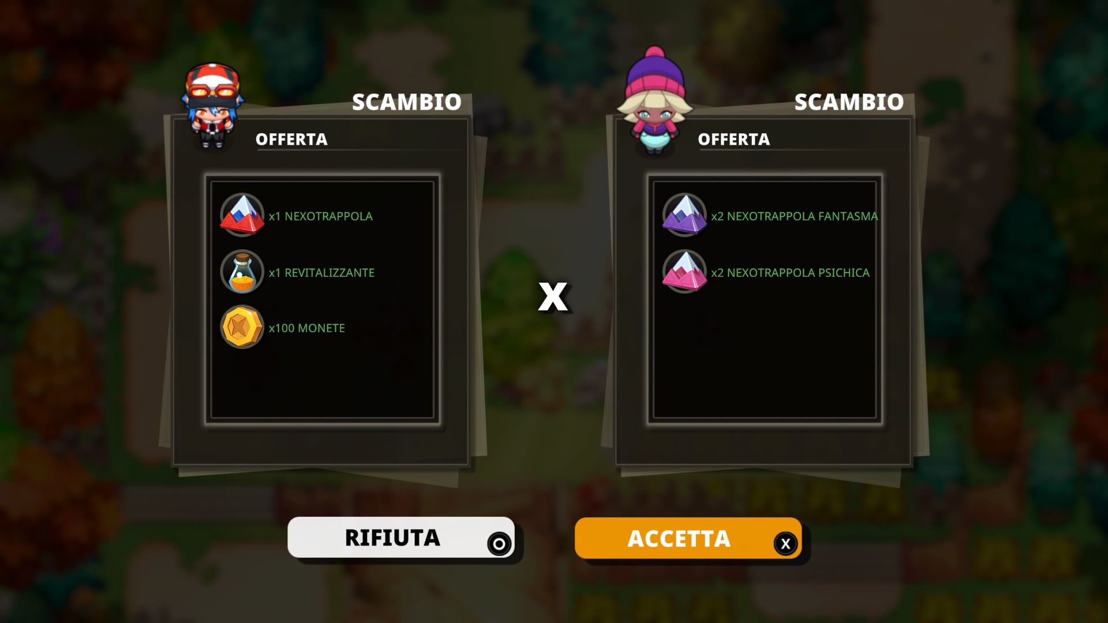This screenshot has height=623, width=1108.
Task: Click the red Nexotrappola trap icon
Action: [x=242, y=215]
